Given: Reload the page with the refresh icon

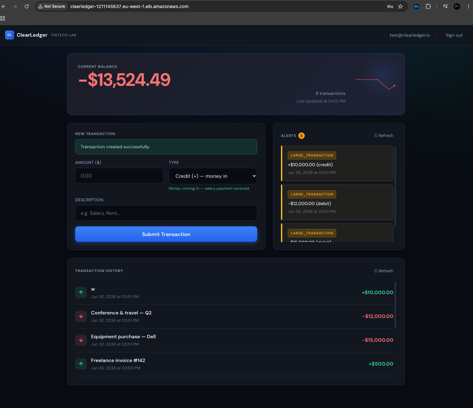Looking at the screenshot, I should 27,6.
